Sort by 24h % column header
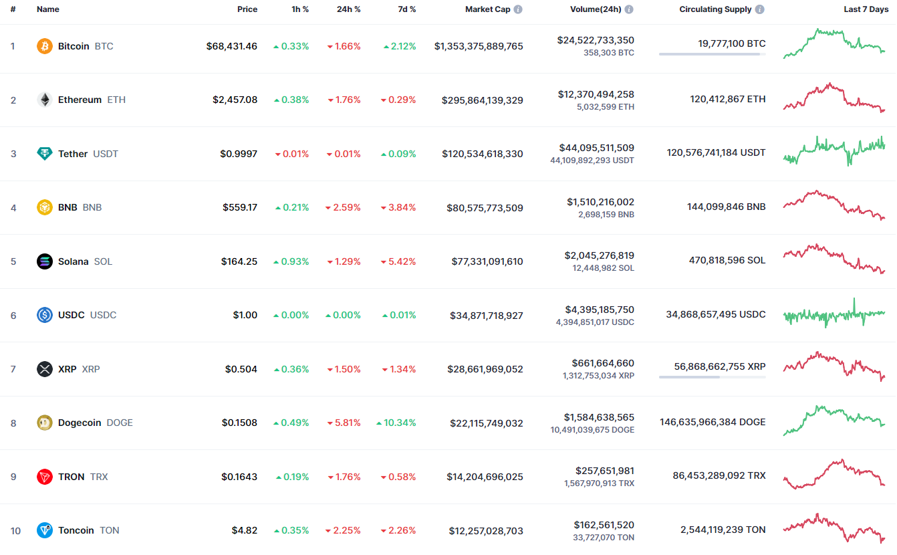 coord(348,9)
